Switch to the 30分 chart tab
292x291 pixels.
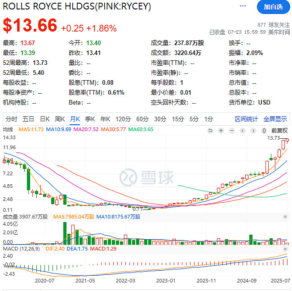pos(160,119)
